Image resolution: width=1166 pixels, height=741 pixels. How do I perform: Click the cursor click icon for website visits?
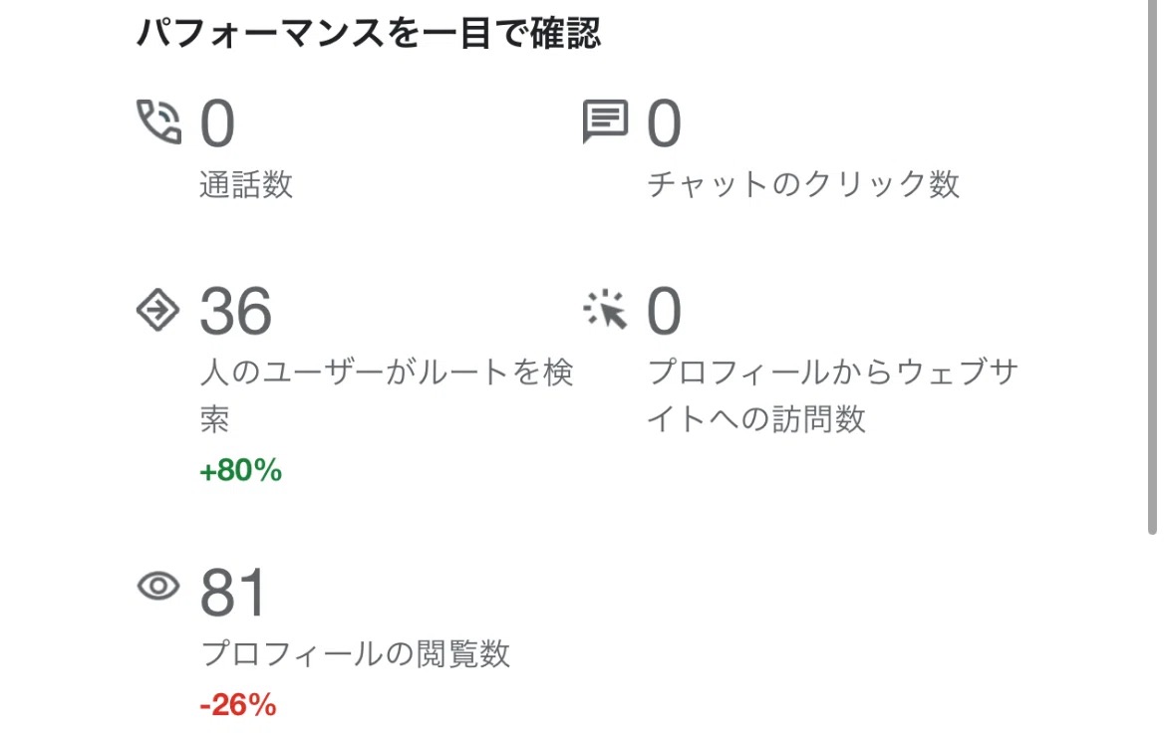pyautogui.click(x=605, y=311)
